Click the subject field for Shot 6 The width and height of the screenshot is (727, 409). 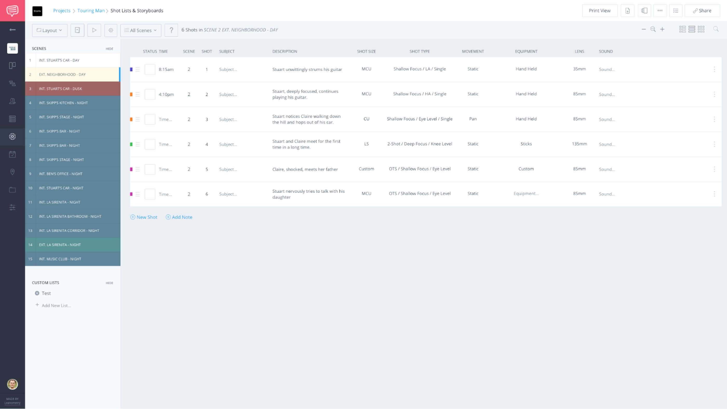(228, 194)
